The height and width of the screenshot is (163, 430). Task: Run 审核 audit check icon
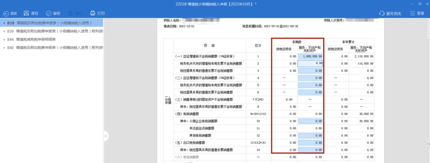(49, 13)
